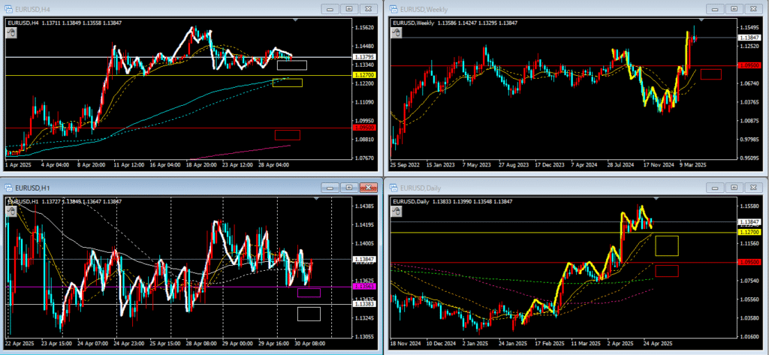Click chart shift triangle on Weekly chart
The height and width of the screenshot is (355, 769).
click(703, 20)
